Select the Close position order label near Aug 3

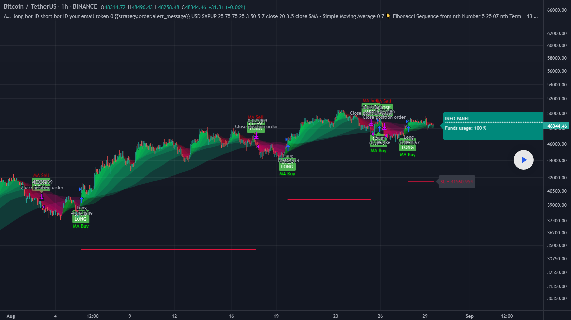click(42, 187)
